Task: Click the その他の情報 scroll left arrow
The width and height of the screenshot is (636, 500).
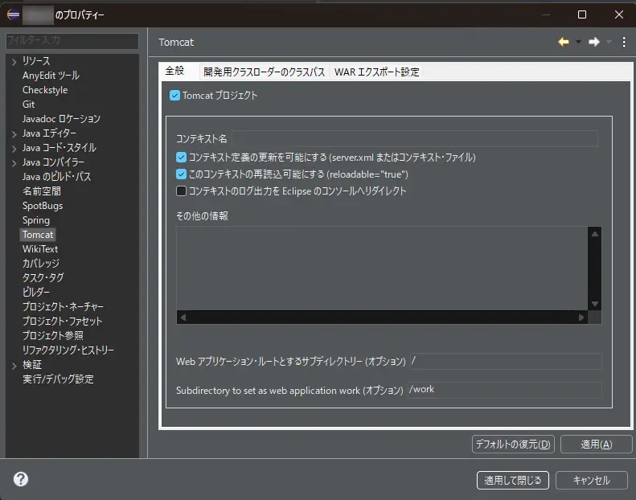Action: 183,318
